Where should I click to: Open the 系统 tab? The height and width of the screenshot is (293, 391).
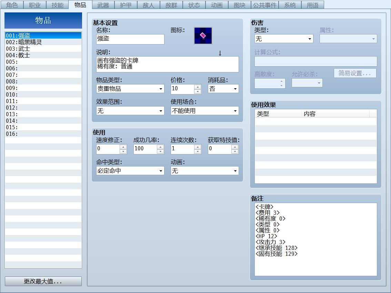pyautogui.click(x=290, y=5)
